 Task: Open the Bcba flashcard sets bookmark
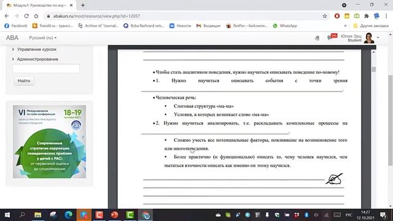coord(144,26)
